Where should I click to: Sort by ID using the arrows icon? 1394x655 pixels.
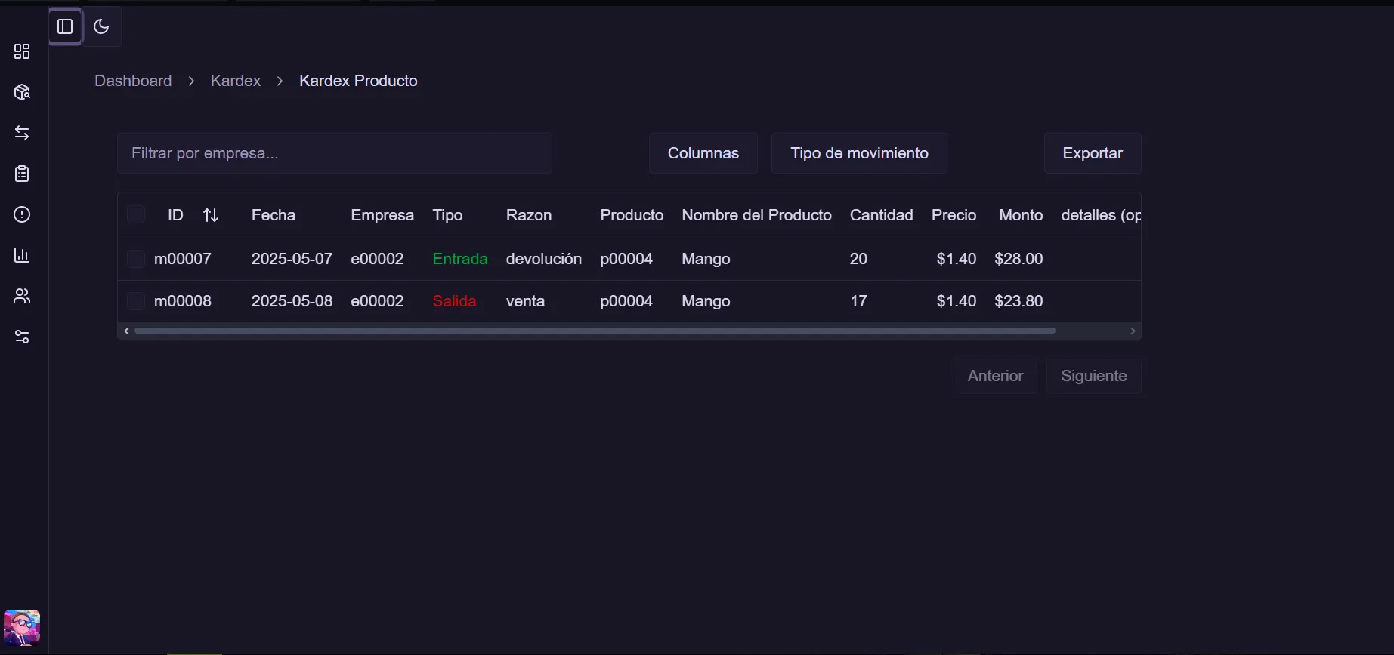click(x=211, y=215)
